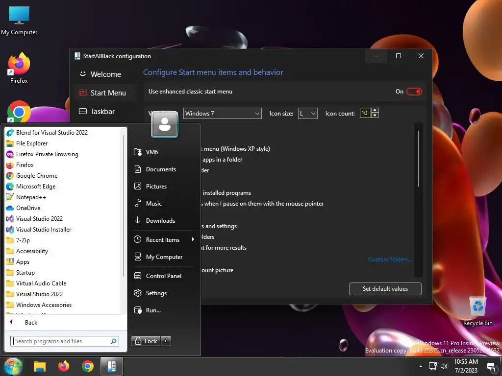Viewport: 502px width, 376px height.
Task: Decrease the icon count value
Action: [x=375, y=116]
